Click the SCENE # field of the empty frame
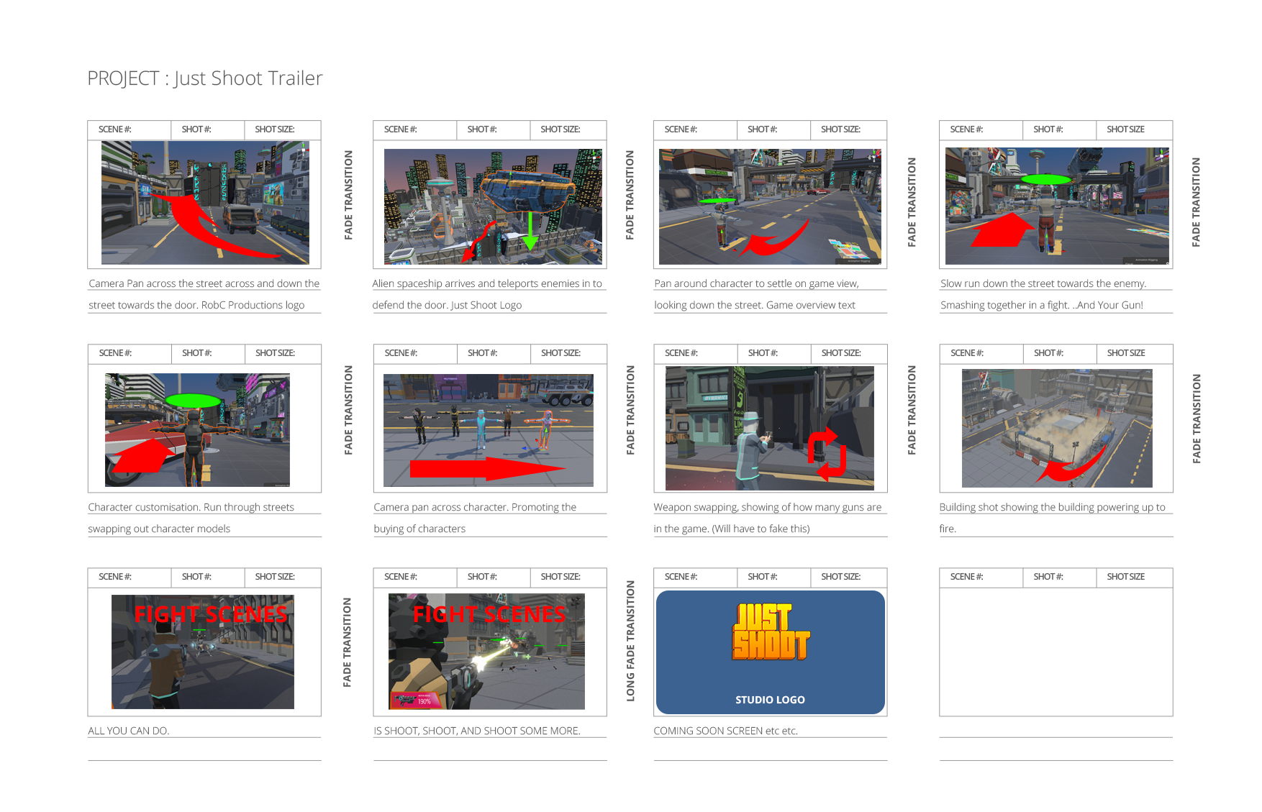This screenshot has width=1262, height=812. click(x=966, y=577)
